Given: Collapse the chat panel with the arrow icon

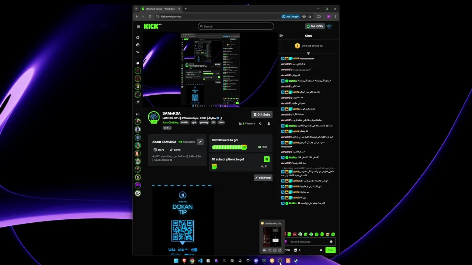Looking at the screenshot, I should (281, 36).
